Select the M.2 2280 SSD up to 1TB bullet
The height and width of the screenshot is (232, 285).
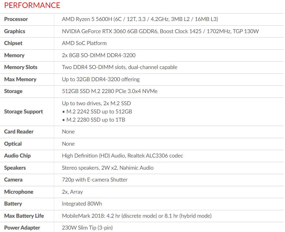[x=93, y=120]
